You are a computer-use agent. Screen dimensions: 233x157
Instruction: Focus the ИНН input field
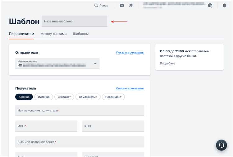[x=46, y=126]
